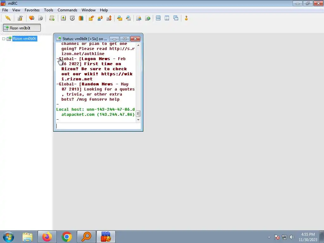The image size is (324, 243).
Task: Click the Status window title bar
Action: pos(85,39)
